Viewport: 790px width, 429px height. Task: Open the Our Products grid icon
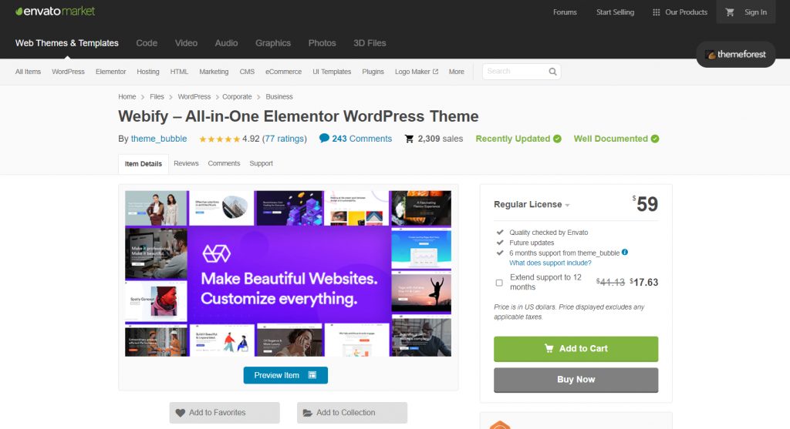click(x=656, y=12)
